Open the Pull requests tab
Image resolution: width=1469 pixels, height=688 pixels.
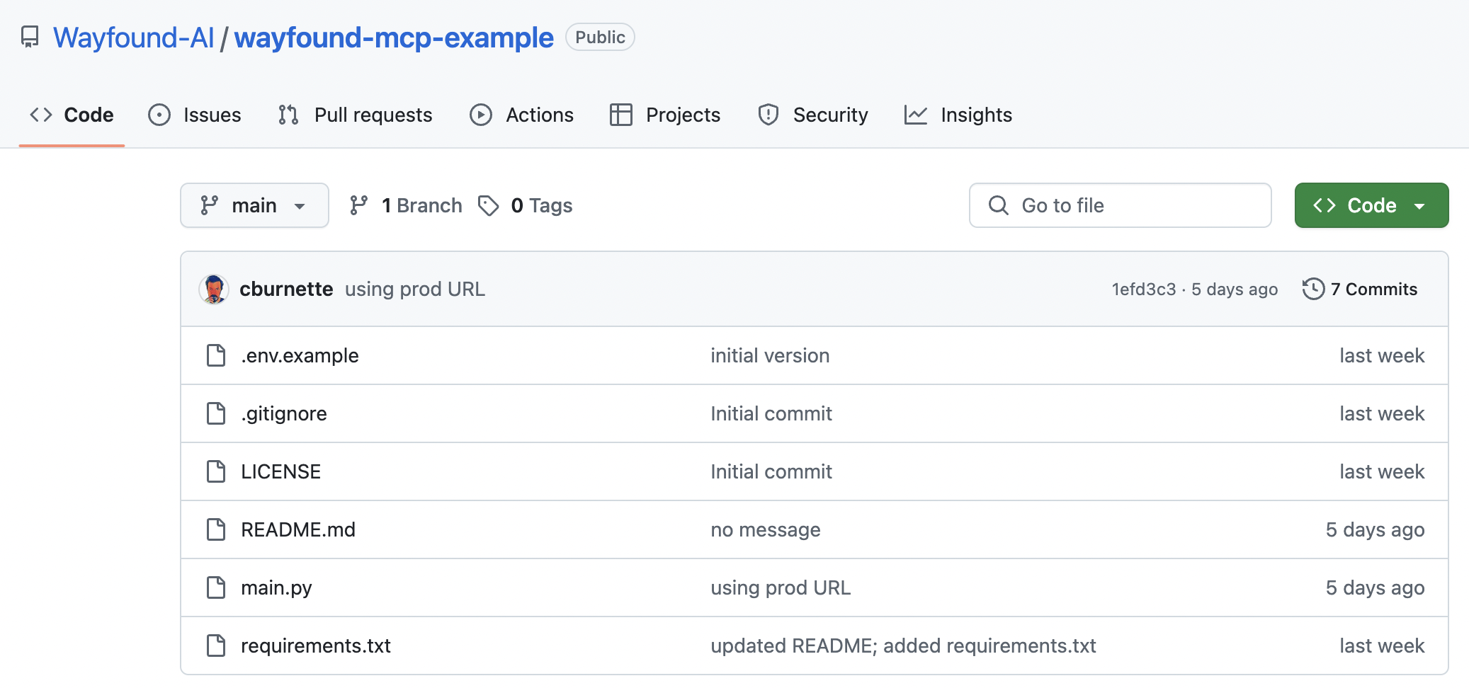click(355, 115)
